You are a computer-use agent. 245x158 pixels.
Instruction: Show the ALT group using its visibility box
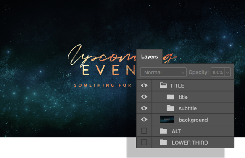pos(144,131)
